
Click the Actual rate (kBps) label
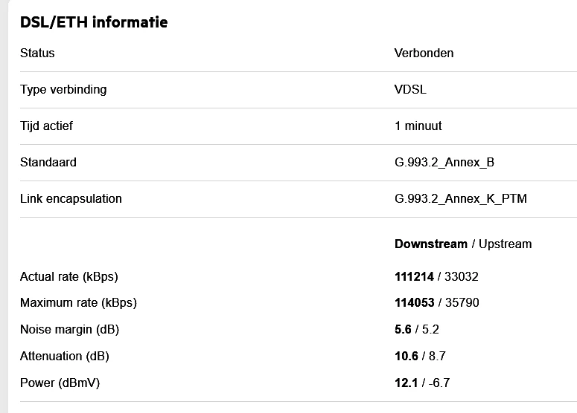pyautogui.click(x=69, y=277)
